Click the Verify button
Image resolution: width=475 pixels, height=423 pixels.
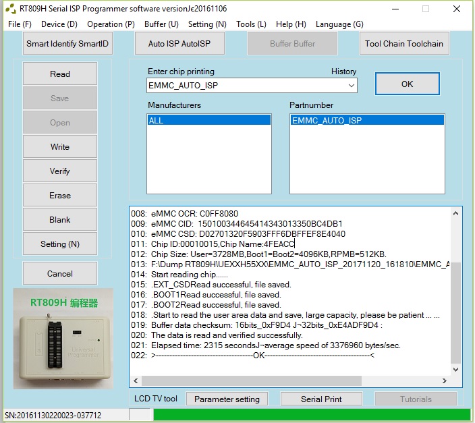click(x=60, y=171)
